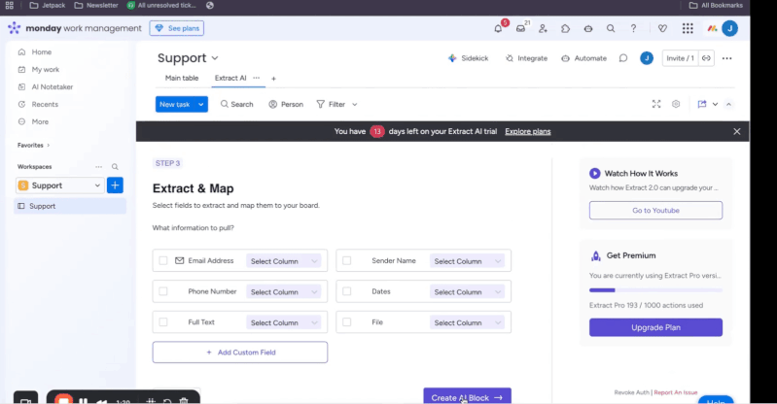Click the Extract Pro usage progress bar
This screenshot has height=404, width=777.
point(655,290)
